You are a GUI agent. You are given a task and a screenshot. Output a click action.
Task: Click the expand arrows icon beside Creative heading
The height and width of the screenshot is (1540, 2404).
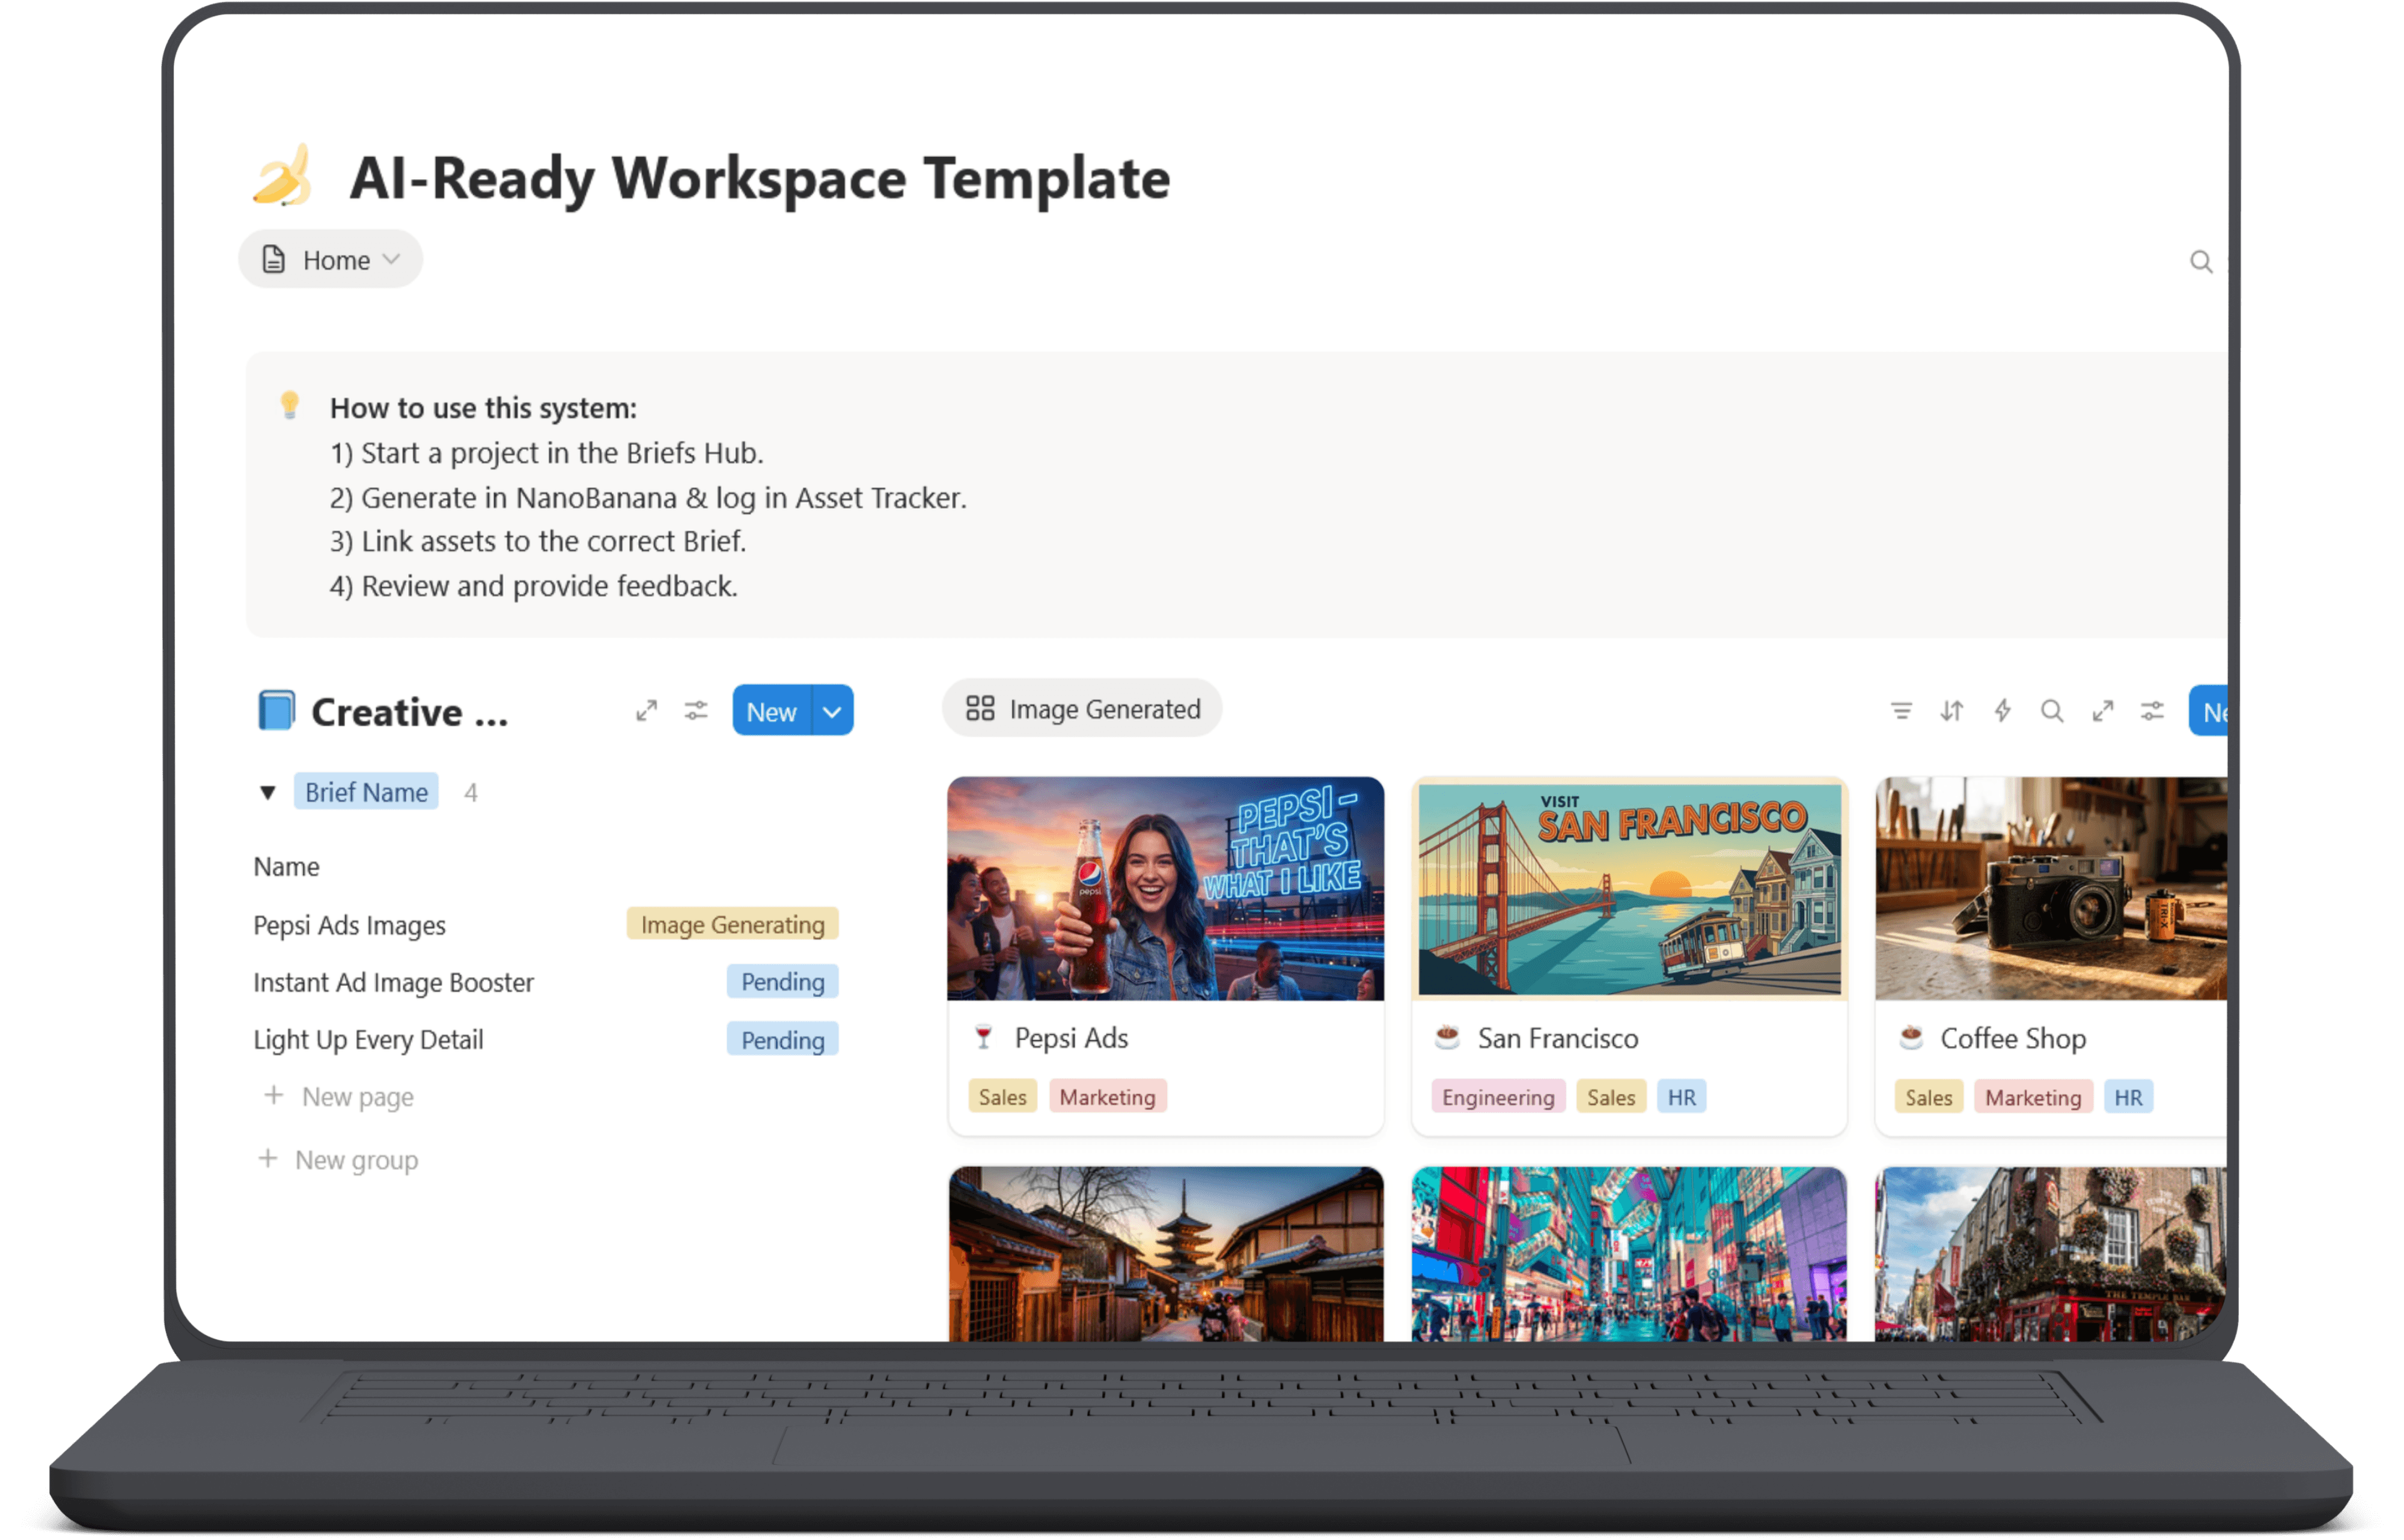tap(646, 711)
